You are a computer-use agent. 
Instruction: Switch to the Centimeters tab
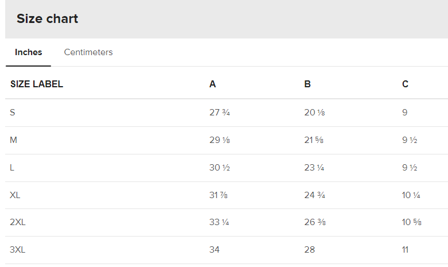click(88, 52)
